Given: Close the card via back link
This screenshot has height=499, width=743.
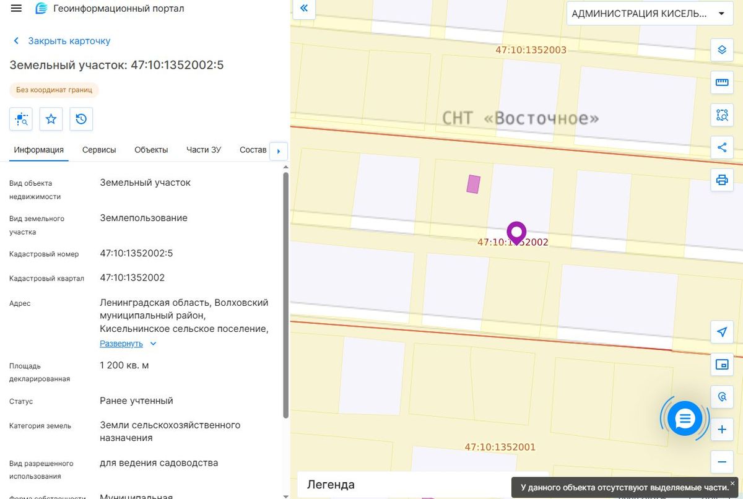Looking at the screenshot, I should 61,41.
